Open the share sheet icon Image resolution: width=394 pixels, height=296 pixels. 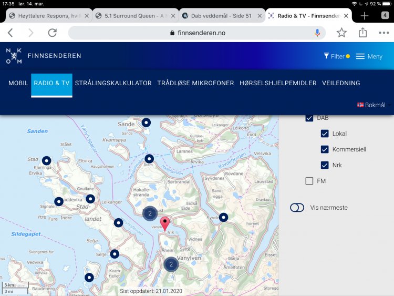362,33
